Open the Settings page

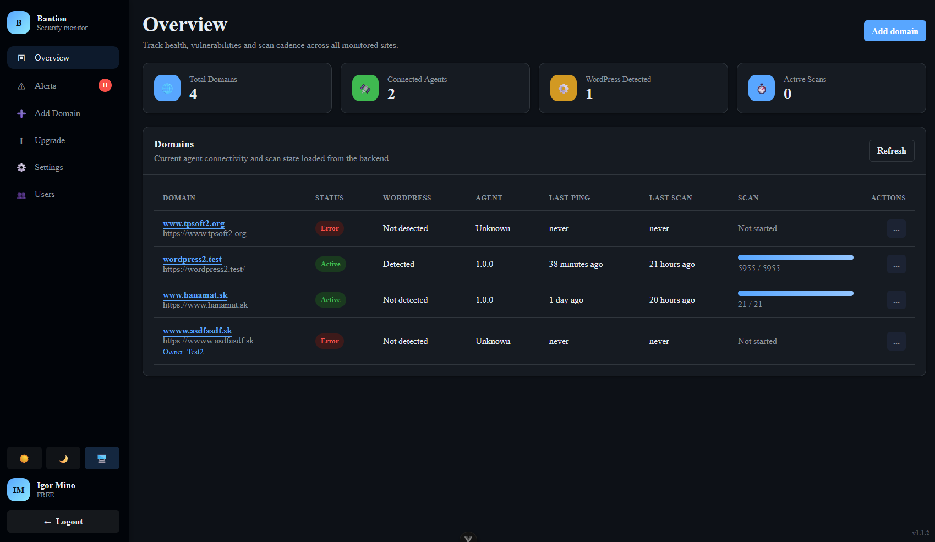(x=63, y=167)
